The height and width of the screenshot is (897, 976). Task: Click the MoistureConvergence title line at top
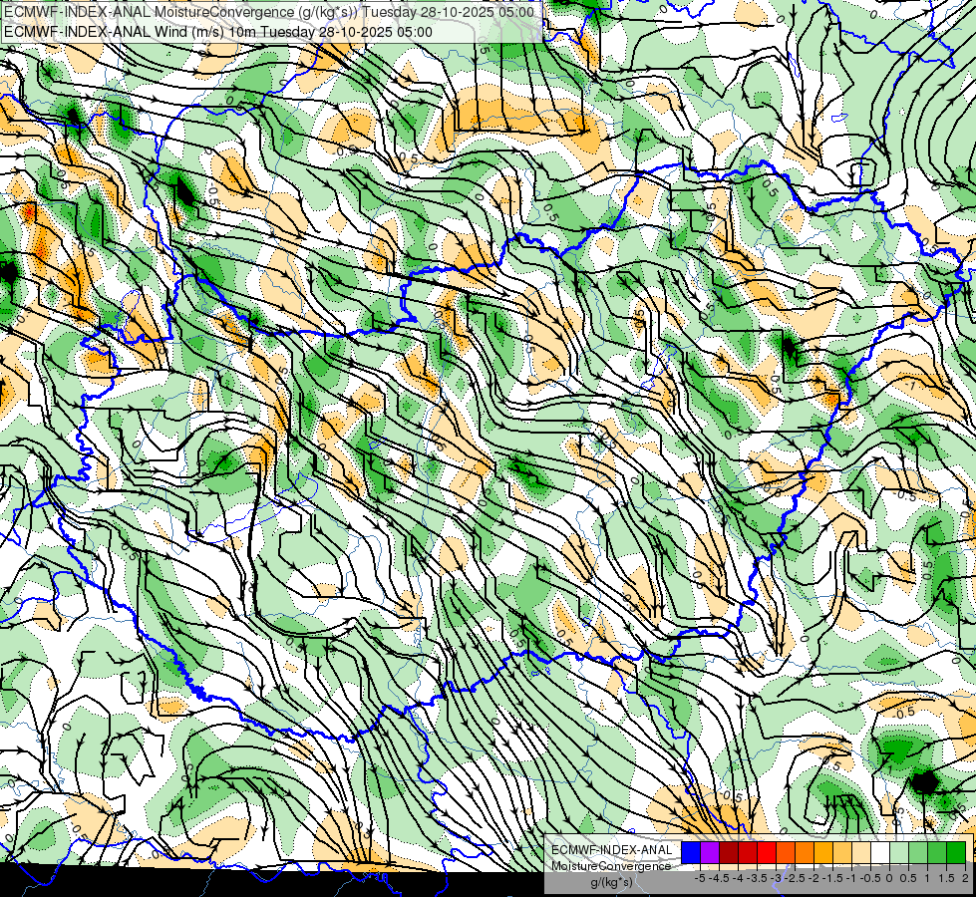(268, 12)
